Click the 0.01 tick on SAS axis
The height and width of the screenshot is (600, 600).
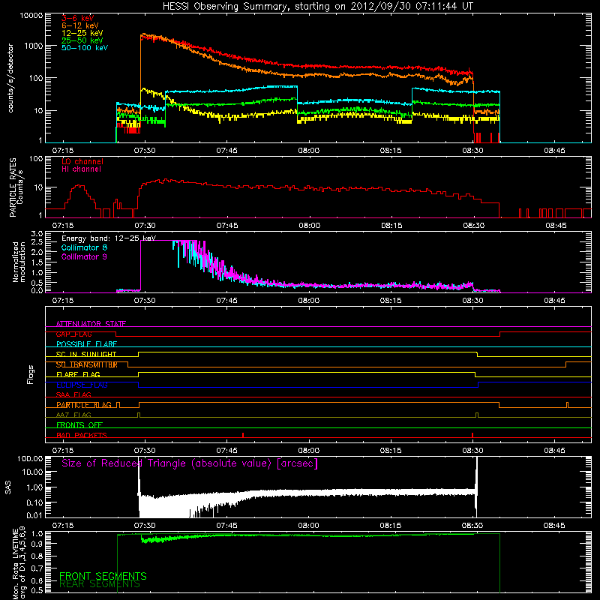point(34,515)
